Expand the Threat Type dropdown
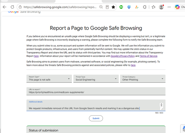Screen dimensions: 185x133 (x=96, y=79)
